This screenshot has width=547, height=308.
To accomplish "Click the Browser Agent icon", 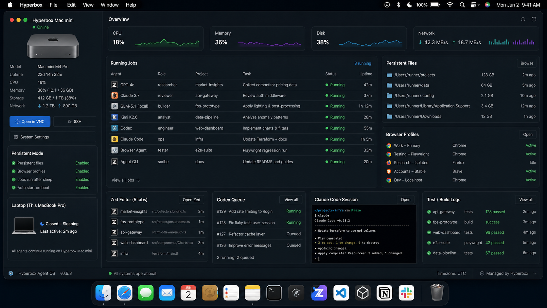I will pyautogui.click(x=114, y=150).
